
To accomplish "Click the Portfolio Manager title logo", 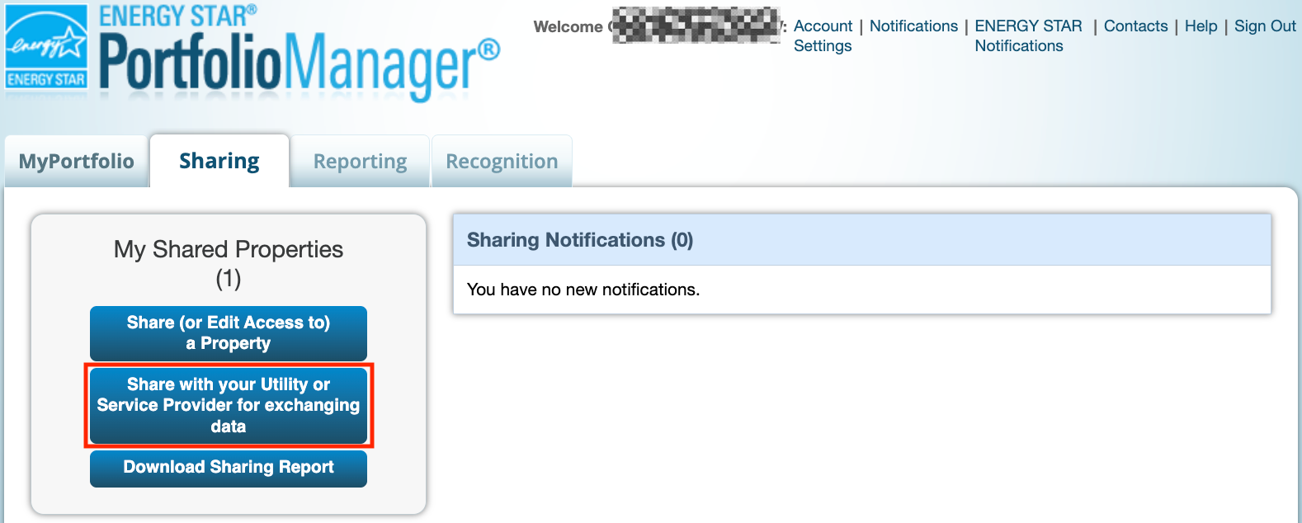I will [x=300, y=54].
